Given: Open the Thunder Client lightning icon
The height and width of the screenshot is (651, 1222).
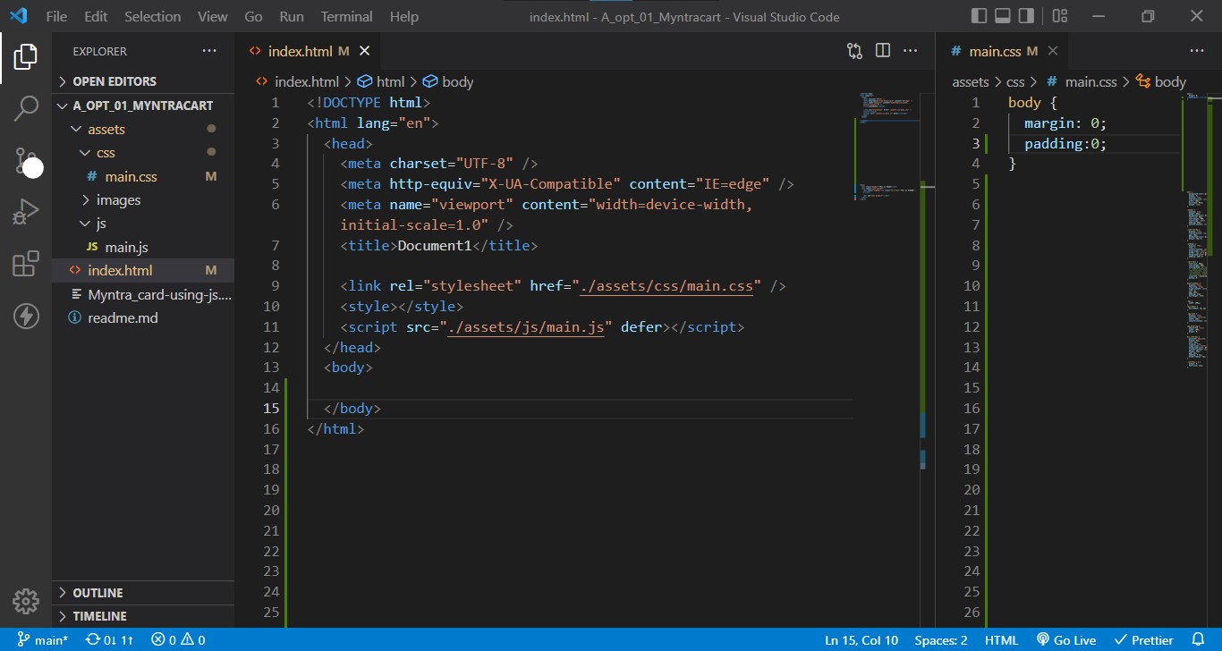Looking at the screenshot, I should click(26, 316).
